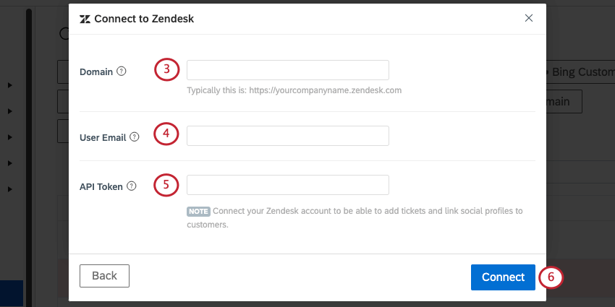Expand the second sidebar triangle arrow
This screenshot has width=615, height=307.
(10, 111)
